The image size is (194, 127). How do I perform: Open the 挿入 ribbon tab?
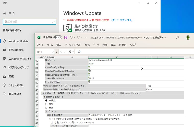pos(59,45)
